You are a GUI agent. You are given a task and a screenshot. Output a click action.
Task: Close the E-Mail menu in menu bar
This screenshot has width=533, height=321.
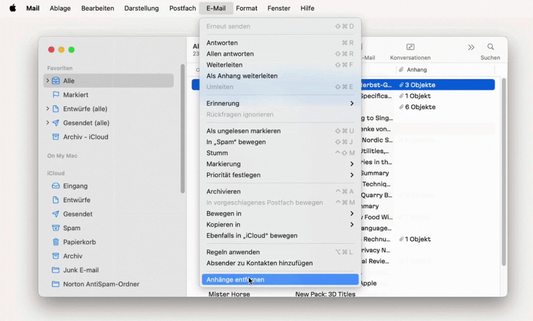point(216,8)
